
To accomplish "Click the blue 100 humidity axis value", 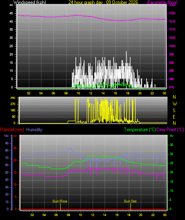I will click(x=6, y=136).
